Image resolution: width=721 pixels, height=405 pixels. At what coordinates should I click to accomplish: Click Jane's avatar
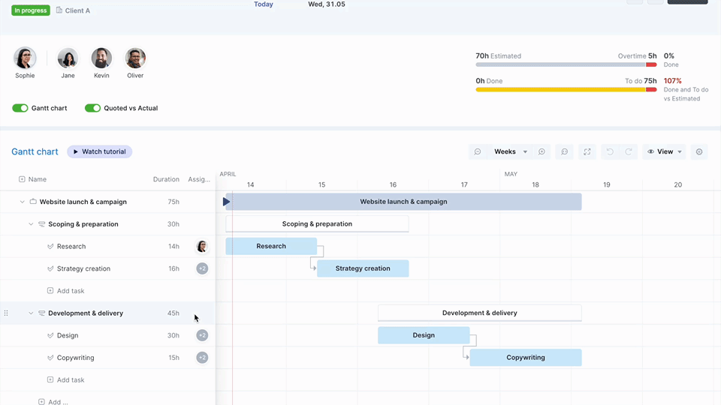click(x=68, y=58)
